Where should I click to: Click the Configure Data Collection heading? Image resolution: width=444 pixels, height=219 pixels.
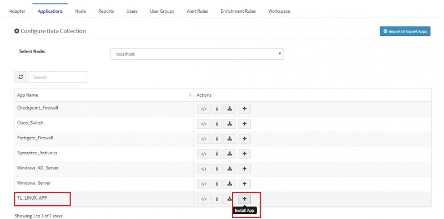tap(50, 31)
